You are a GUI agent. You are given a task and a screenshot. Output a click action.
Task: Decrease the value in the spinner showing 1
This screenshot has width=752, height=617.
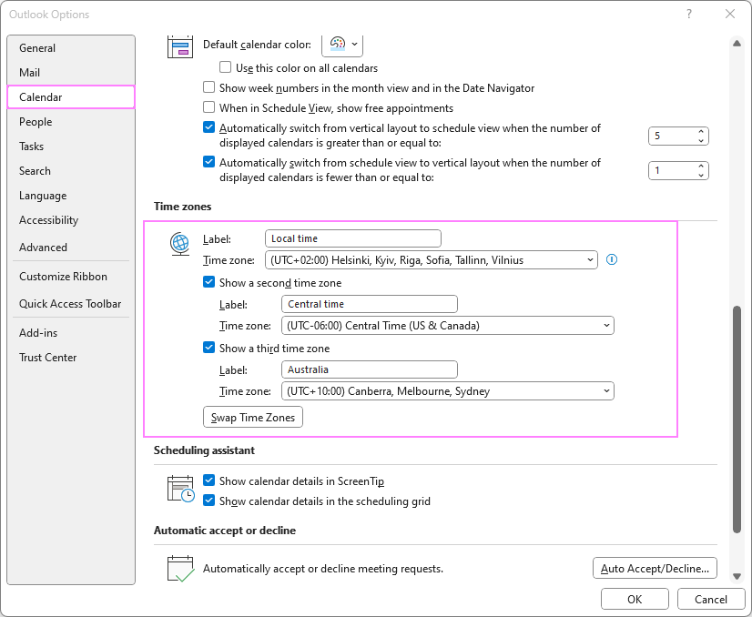point(700,175)
